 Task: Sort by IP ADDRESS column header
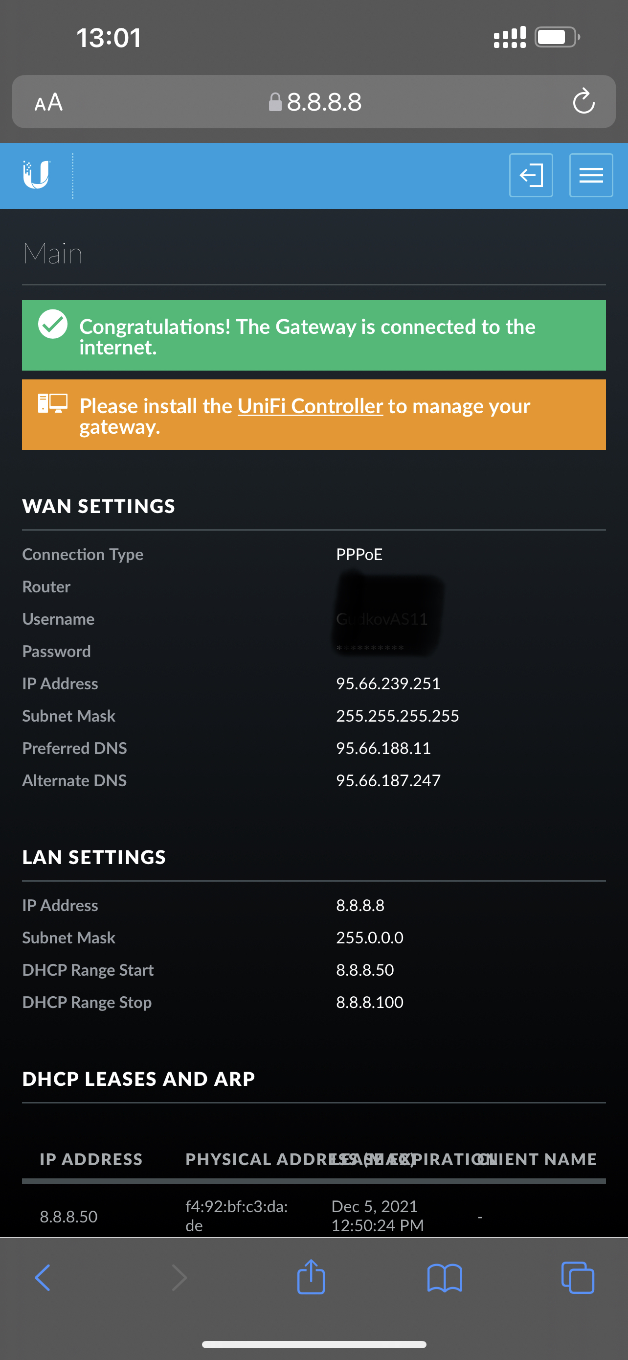click(91, 1159)
